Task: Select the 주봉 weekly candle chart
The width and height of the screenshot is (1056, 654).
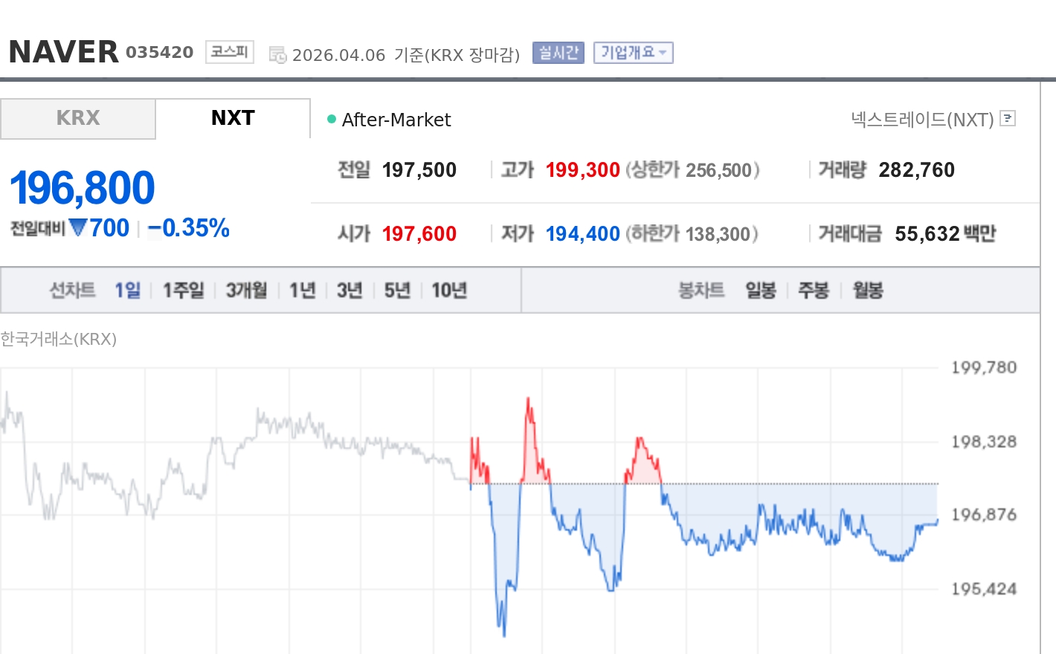Action: pos(814,291)
